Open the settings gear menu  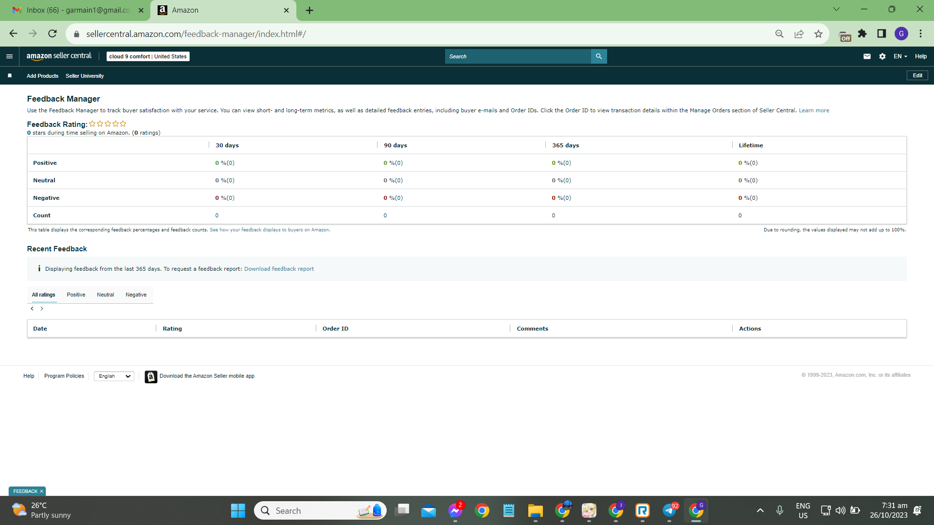[x=882, y=56]
